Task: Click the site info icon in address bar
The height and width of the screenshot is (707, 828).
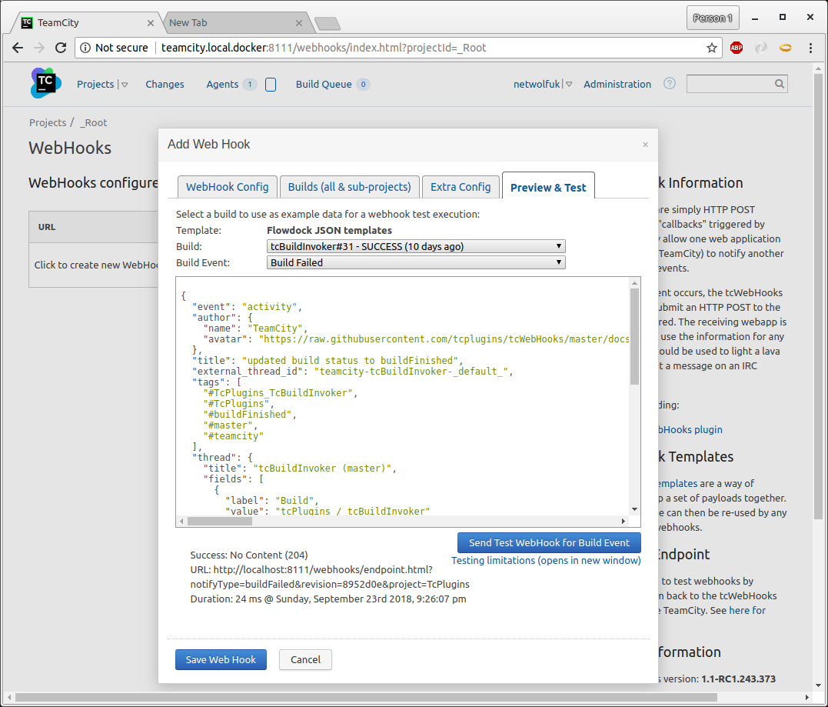Action: tap(85, 48)
